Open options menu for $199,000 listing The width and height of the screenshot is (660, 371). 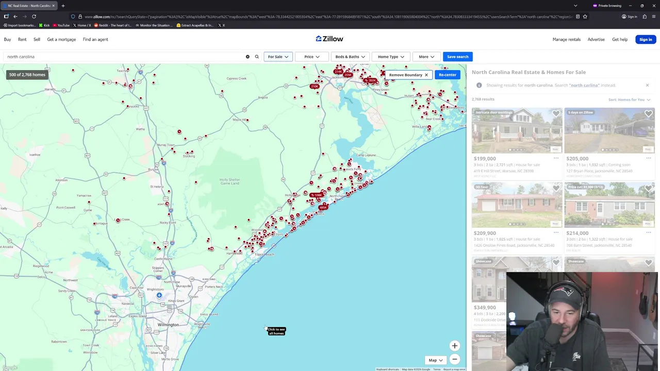(x=556, y=158)
